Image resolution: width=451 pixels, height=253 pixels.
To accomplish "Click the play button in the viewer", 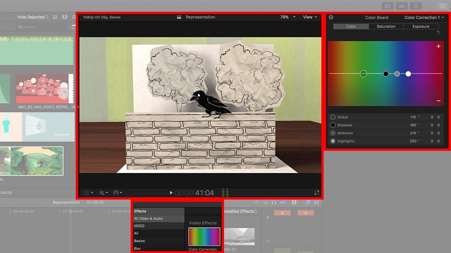I will [x=171, y=193].
